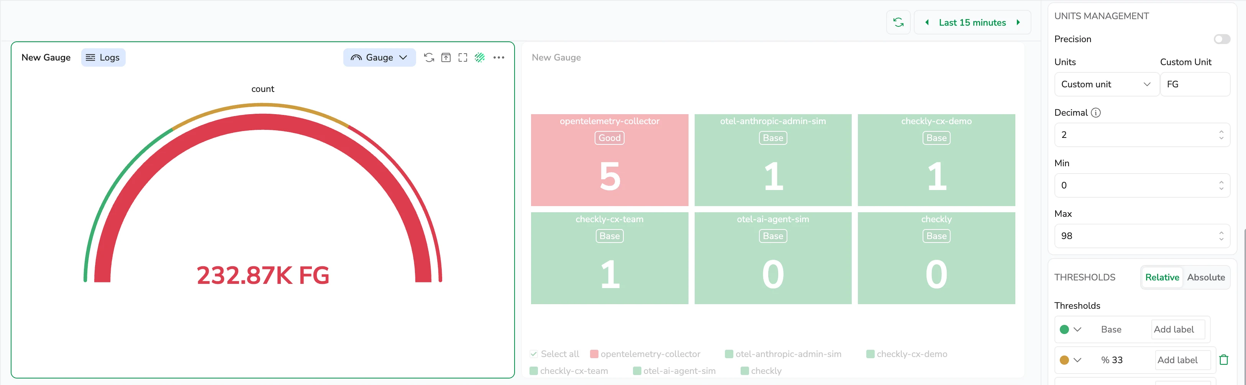Click the Custom Unit FG field
The width and height of the screenshot is (1246, 385).
click(x=1195, y=84)
